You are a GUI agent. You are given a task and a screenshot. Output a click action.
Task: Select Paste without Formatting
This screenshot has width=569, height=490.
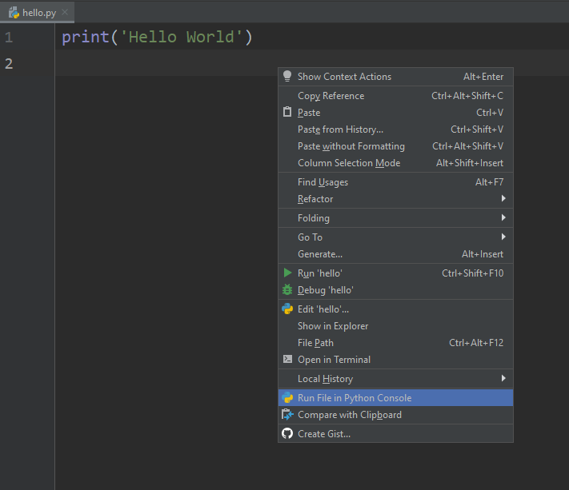pyautogui.click(x=351, y=146)
